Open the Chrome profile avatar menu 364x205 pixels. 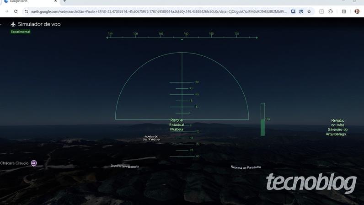(357, 11)
